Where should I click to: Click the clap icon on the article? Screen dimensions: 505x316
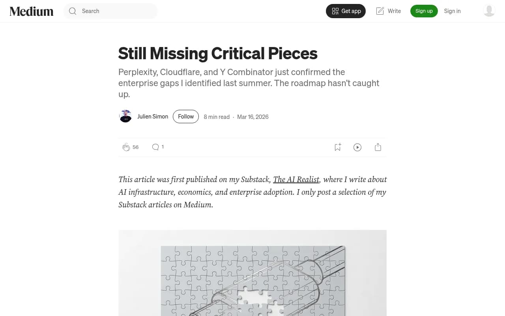[126, 147]
